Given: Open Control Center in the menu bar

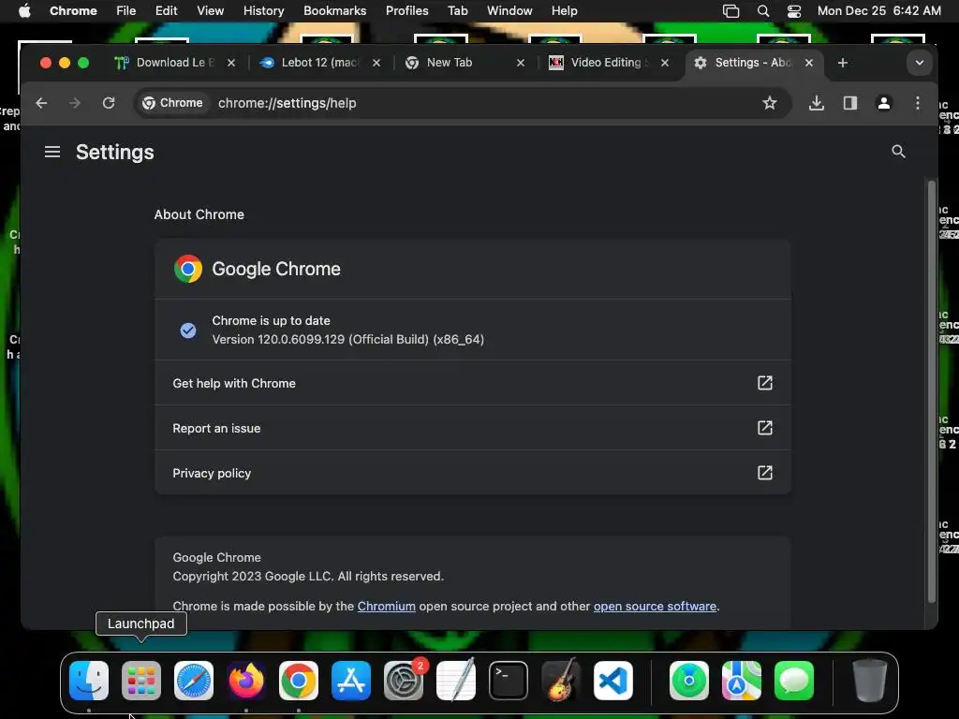Looking at the screenshot, I should 794,10.
